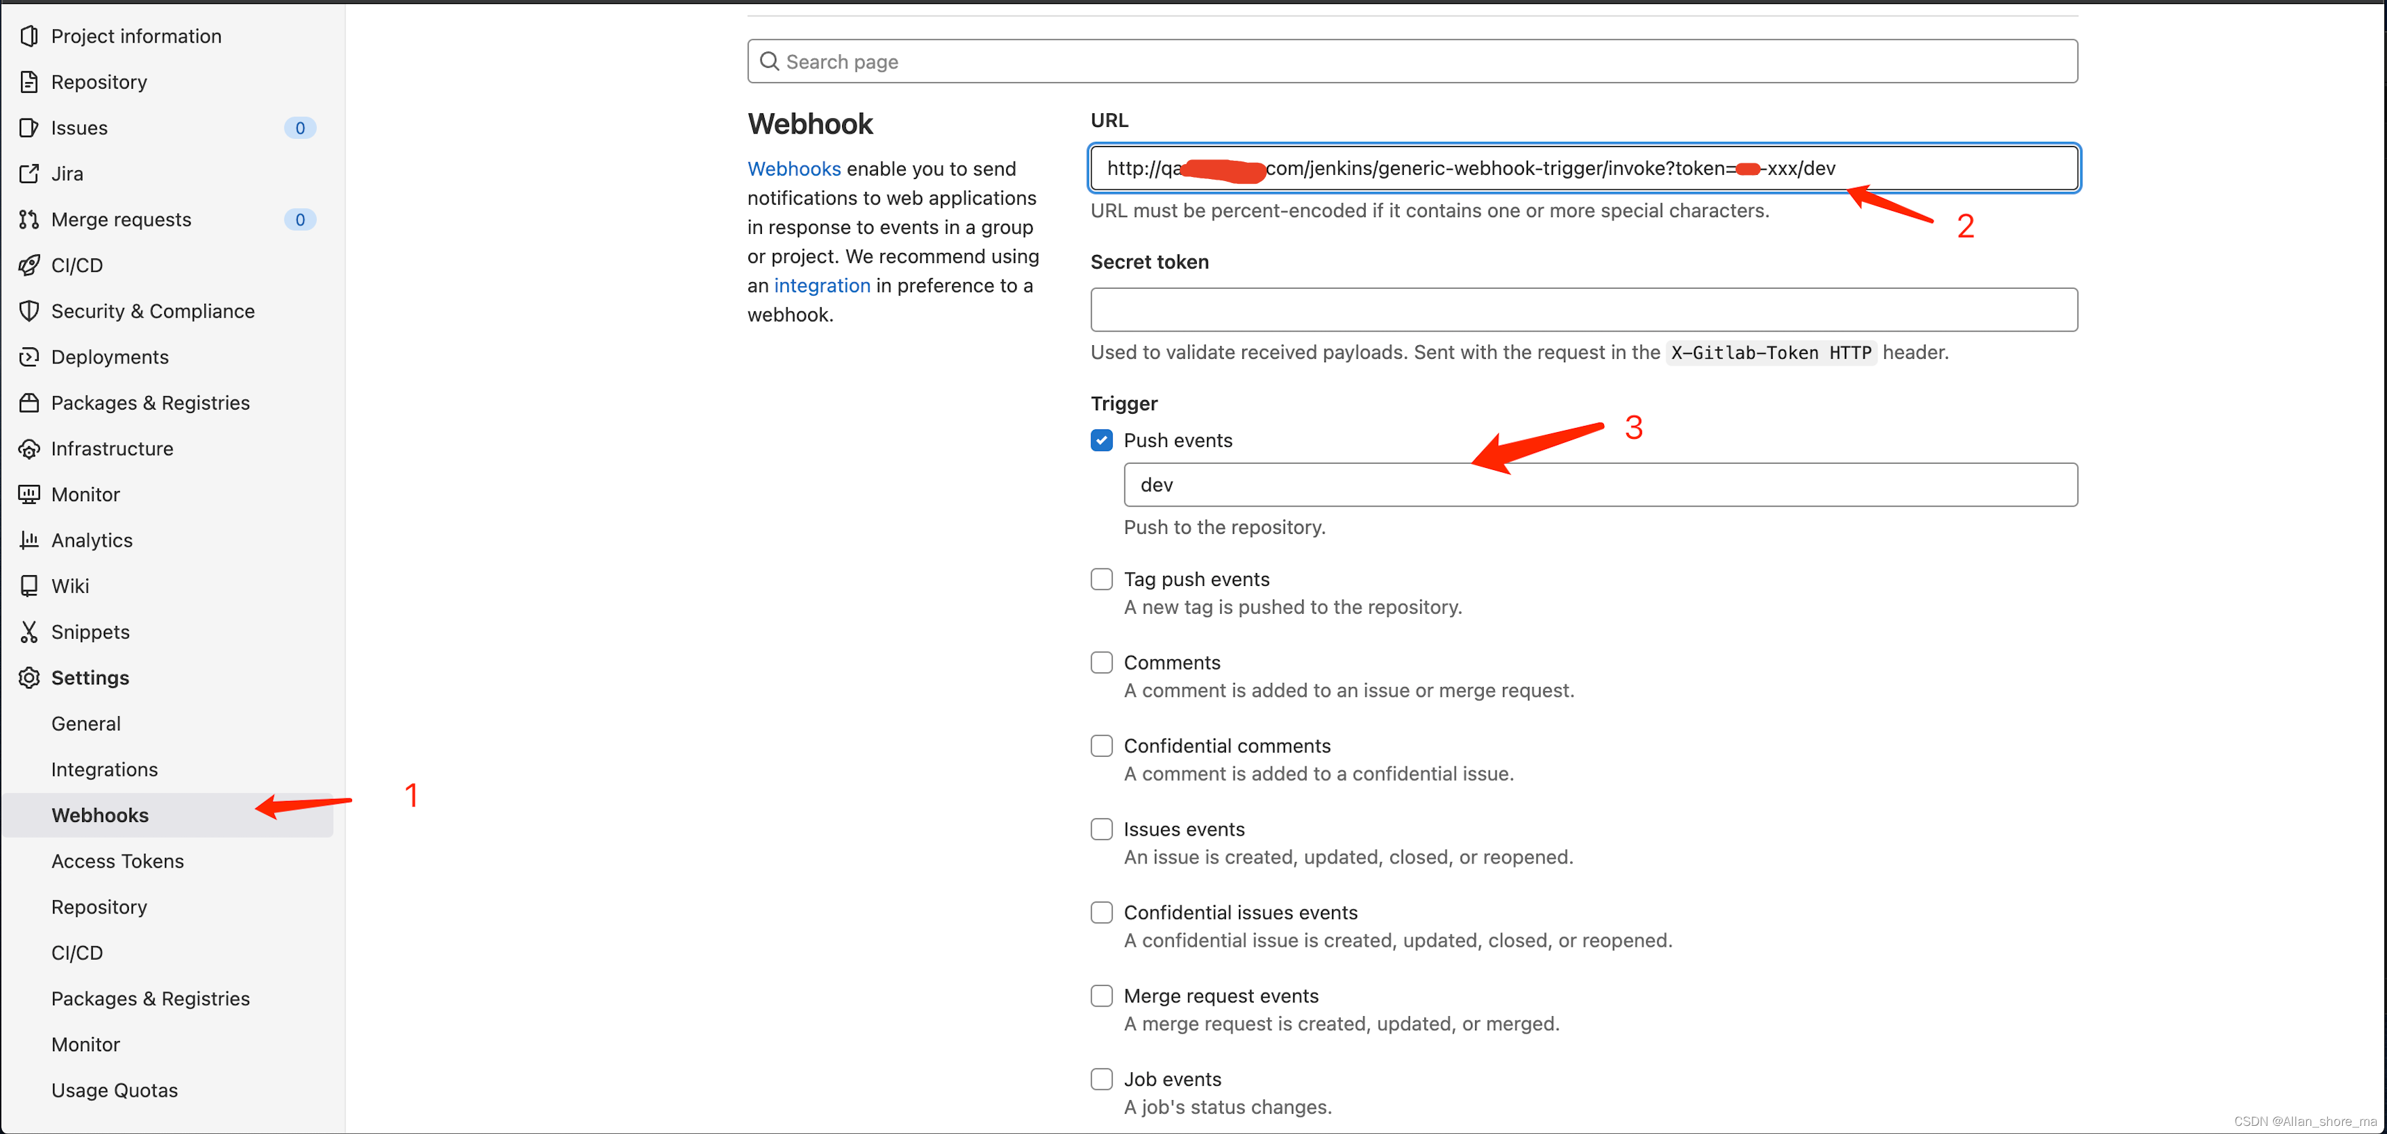Viewport: 2387px width, 1134px height.
Task: Open Snippets via the scissors icon
Action: click(28, 631)
